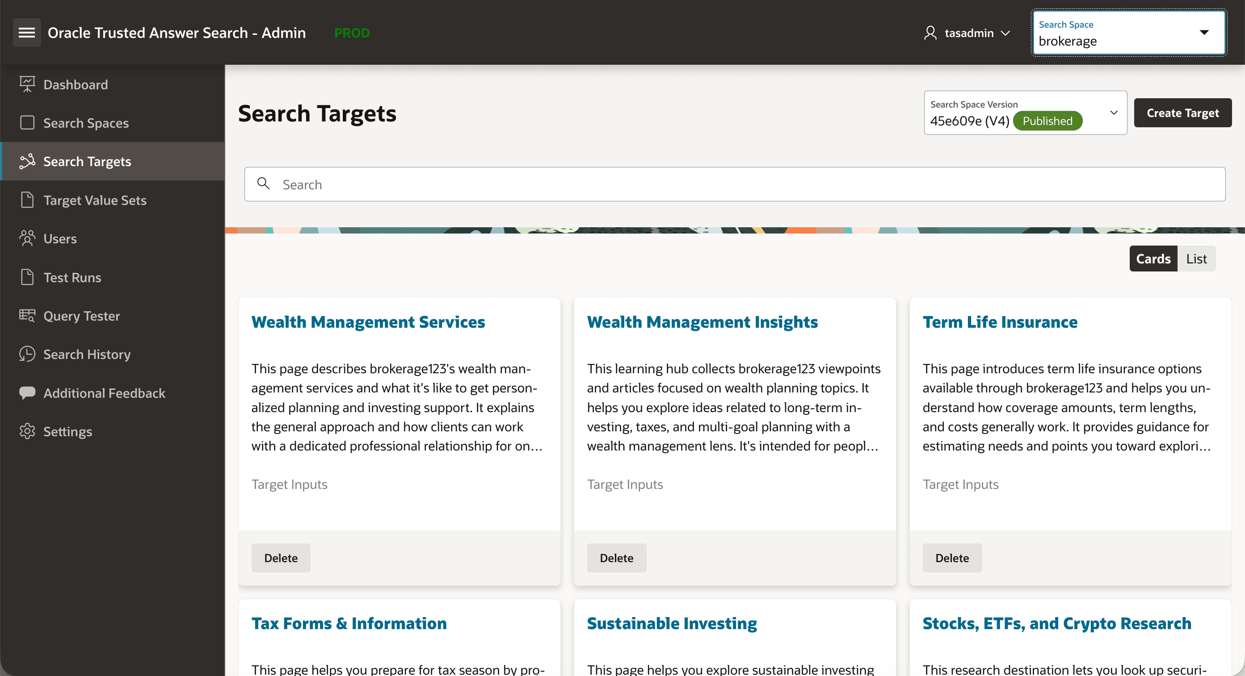Click the Create Target button
Screen dimensions: 1245x676
pyautogui.click(x=1182, y=113)
